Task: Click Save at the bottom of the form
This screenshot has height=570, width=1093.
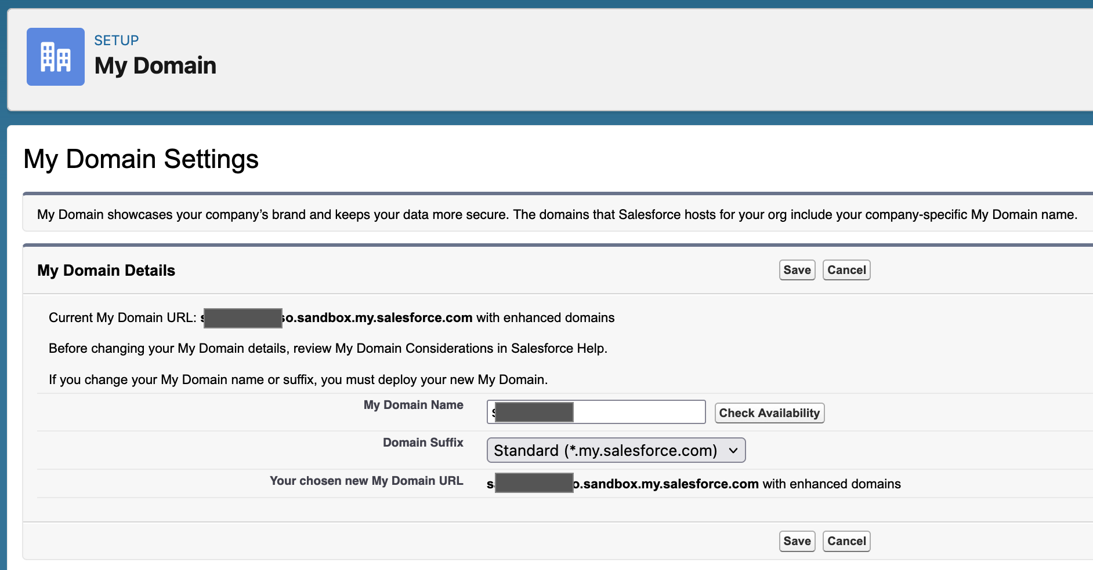Action: point(797,540)
